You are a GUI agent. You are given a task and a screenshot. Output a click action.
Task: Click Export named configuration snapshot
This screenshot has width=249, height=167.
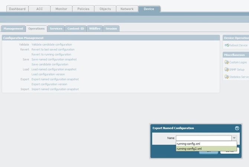pos(55,79)
